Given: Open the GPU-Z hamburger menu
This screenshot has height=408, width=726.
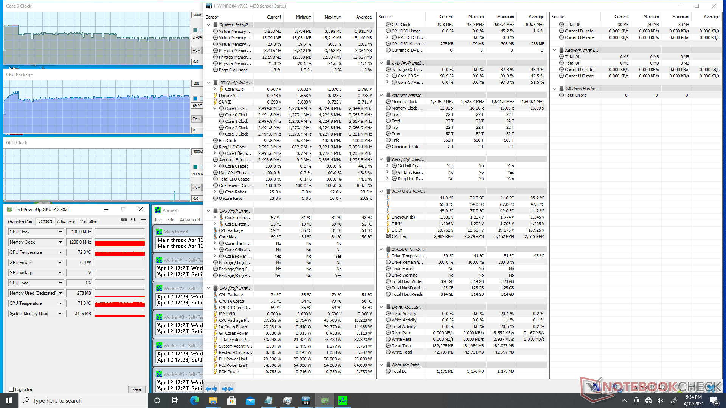Looking at the screenshot, I should tap(143, 220).
